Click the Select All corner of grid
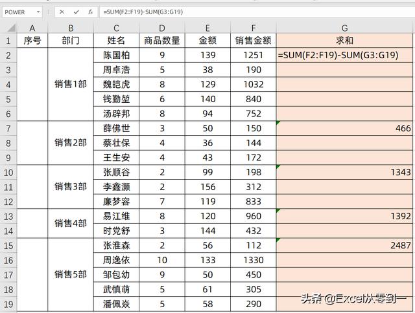This screenshot has height=313, width=415. point(8,27)
